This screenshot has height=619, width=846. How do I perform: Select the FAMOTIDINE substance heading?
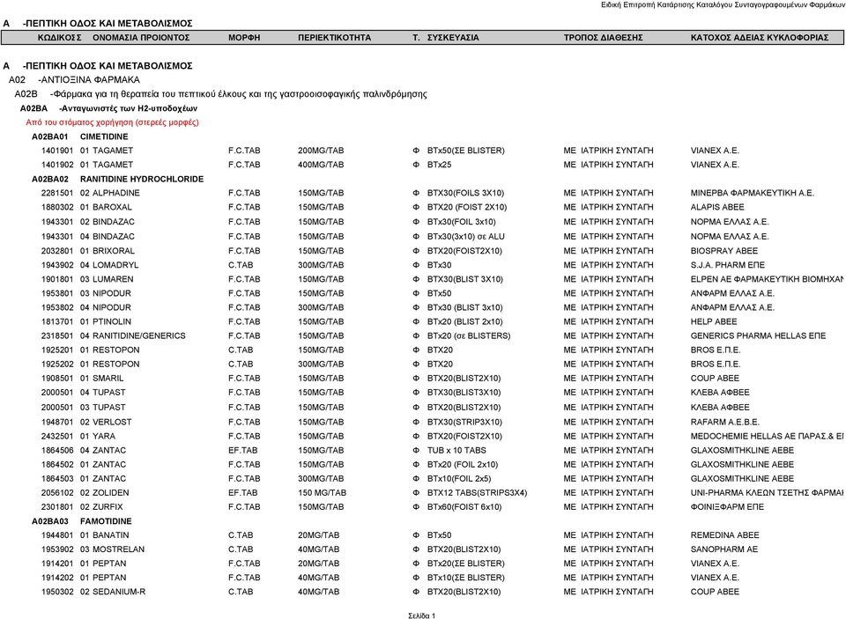click(x=106, y=521)
